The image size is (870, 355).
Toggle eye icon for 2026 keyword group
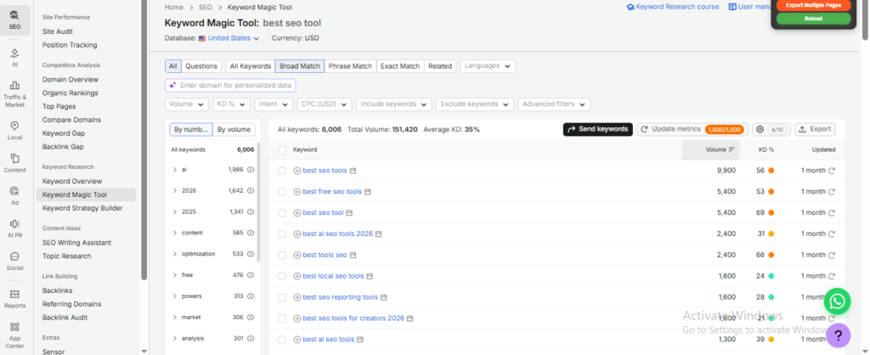[251, 190]
